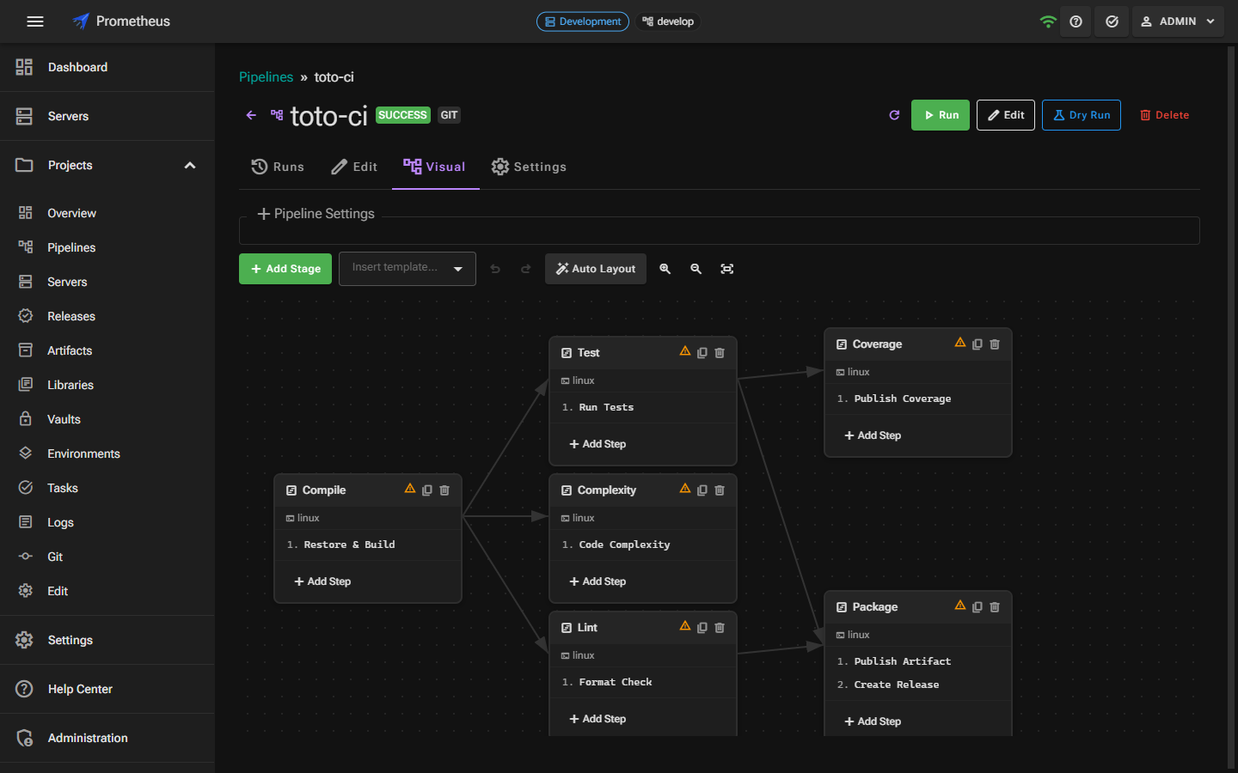Check the wifi connection status icon
Screen dimensions: 1238x773
[x=1048, y=21]
